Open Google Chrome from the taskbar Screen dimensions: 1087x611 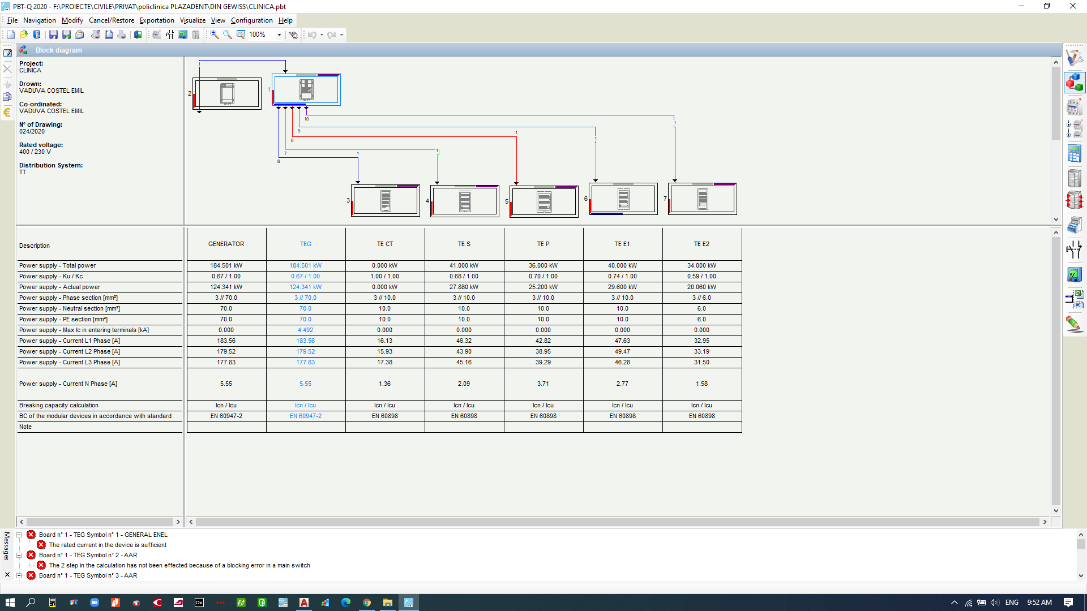coord(367,603)
